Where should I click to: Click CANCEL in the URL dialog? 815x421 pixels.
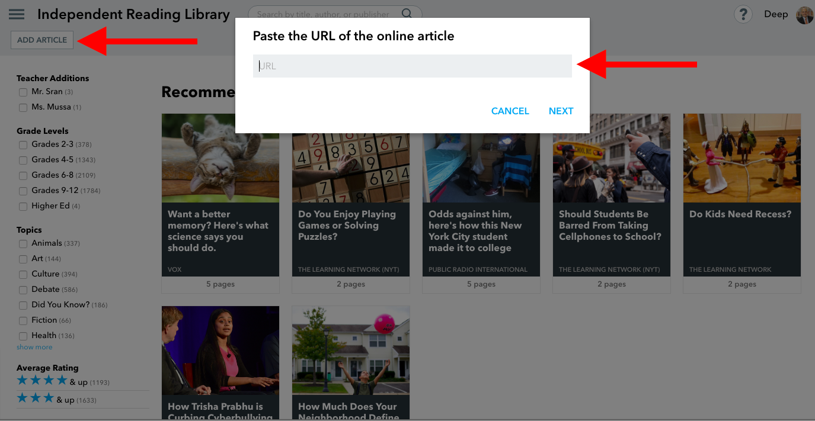(510, 111)
